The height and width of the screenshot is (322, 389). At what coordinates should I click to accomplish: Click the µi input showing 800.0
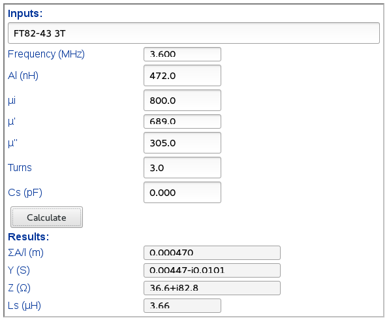click(x=182, y=101)
